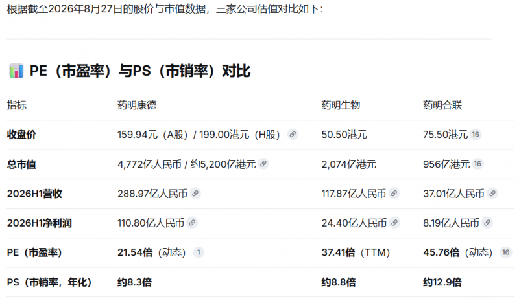519x301 pixels.
Task: Open the source link icon after 约5,200亿港元
Action: pyautogui.click(x=263, y=164)
